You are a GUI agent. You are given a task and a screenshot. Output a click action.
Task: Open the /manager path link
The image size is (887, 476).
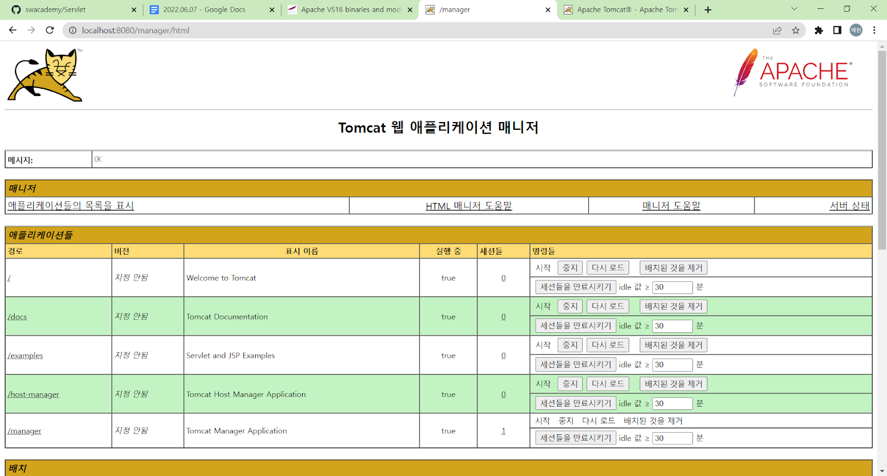coord(24,431)
